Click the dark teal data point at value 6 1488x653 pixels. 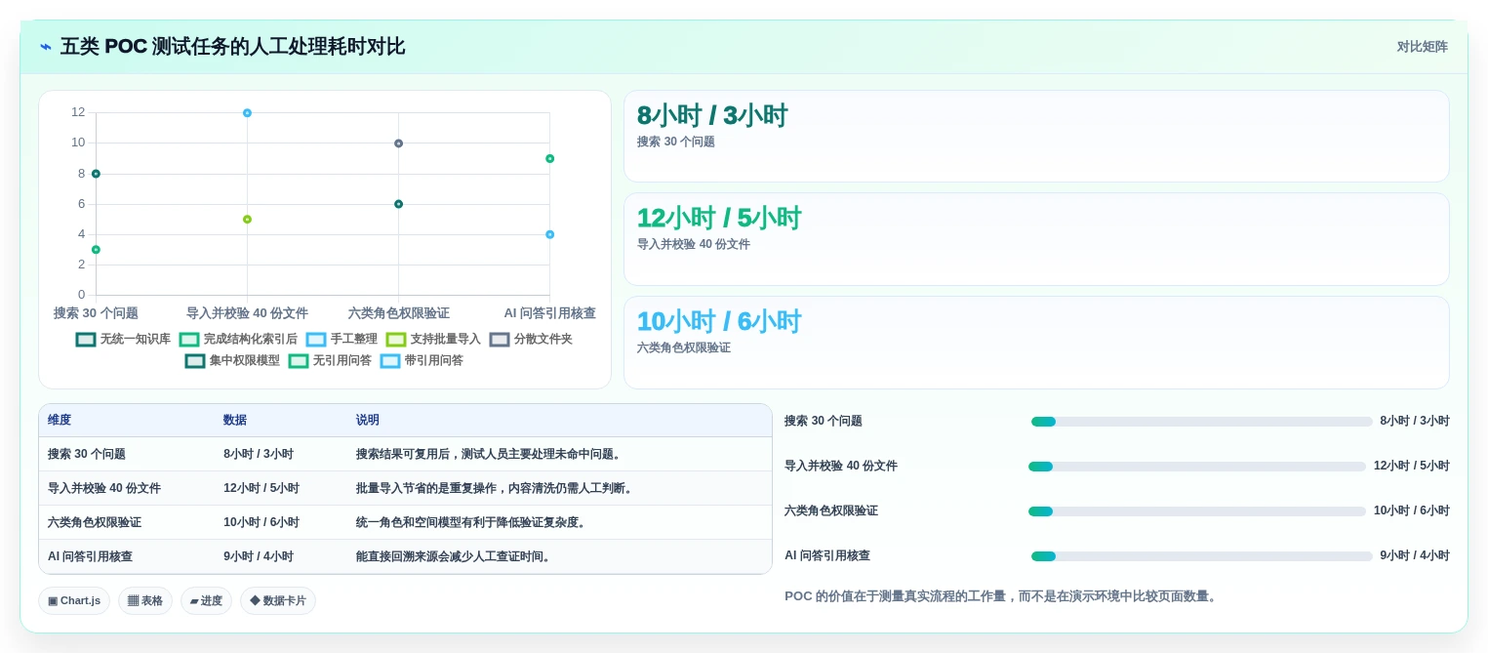(398, 204)
